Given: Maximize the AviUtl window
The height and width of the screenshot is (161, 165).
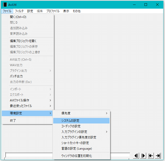Looking at the screenshot, I should (x=146, y=5).
